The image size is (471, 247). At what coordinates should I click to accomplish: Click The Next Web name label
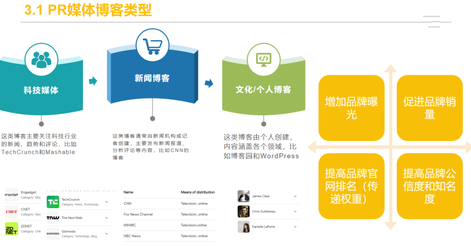[x=72, y=218]
